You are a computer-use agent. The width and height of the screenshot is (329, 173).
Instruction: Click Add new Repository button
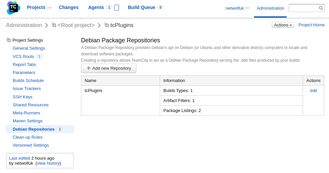point(109,68)
